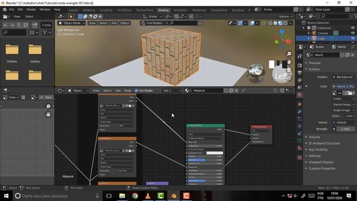
Task: Open the Output properties tab icon
Action: tap(300, 73)
